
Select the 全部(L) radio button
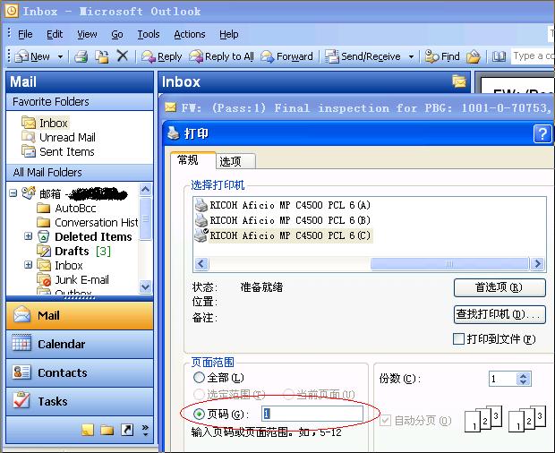click(199, 378)
